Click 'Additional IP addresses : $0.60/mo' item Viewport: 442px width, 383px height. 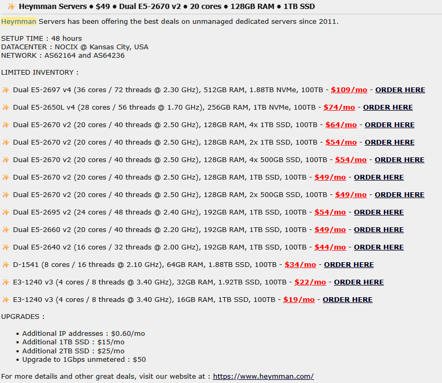(84, 334)
